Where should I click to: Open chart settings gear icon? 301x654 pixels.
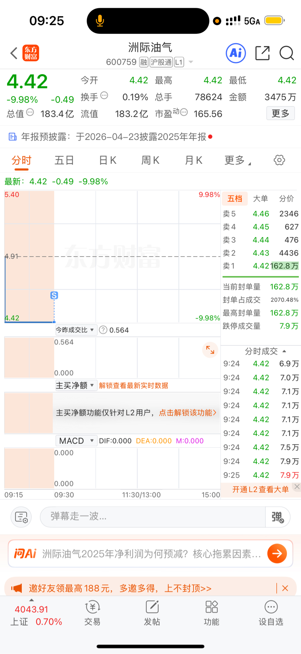(x=279, y=160)
